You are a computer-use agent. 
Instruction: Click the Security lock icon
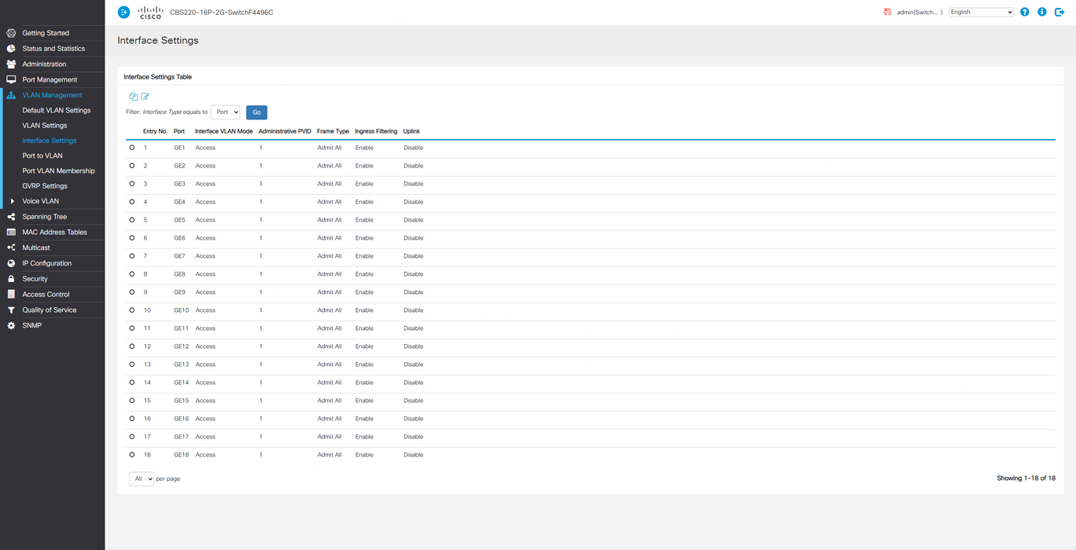click(11, 279)
